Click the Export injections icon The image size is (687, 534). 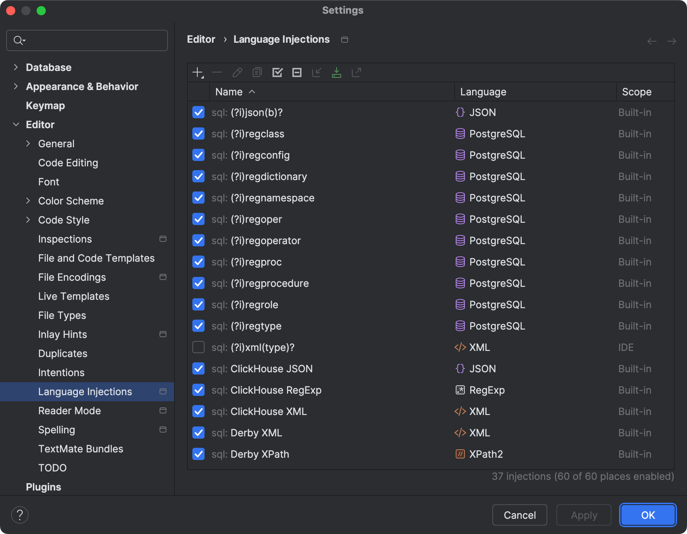[356, 72]
